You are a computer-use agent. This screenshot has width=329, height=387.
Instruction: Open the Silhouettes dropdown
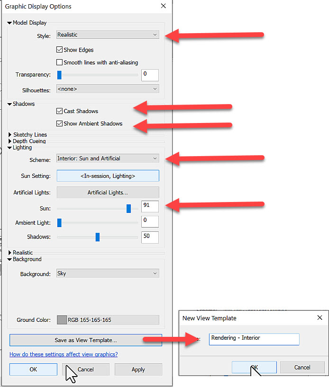coord(108,88)
